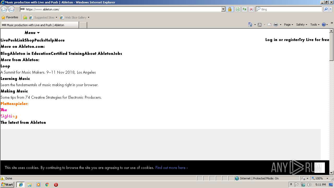Open the Home page icon

tap(250, 25)
